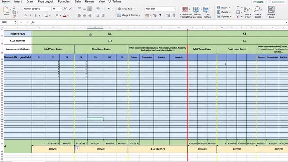Click the Share button
Screen dimensions: 288x162
pyautogui.click(x=258, y=2)
